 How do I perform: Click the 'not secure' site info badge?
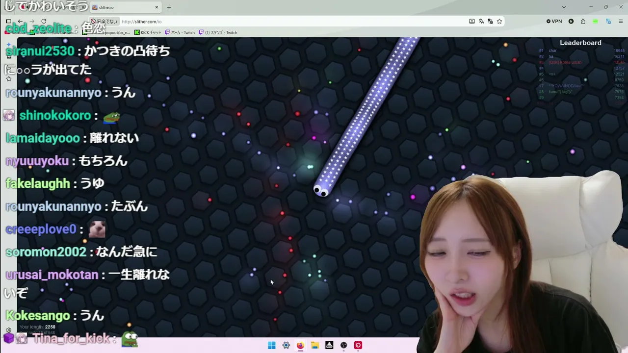[104, 22]
